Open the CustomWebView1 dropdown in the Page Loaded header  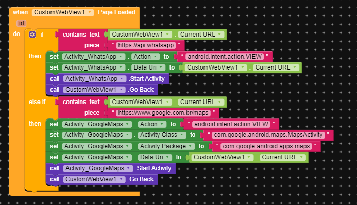[63, 12]
